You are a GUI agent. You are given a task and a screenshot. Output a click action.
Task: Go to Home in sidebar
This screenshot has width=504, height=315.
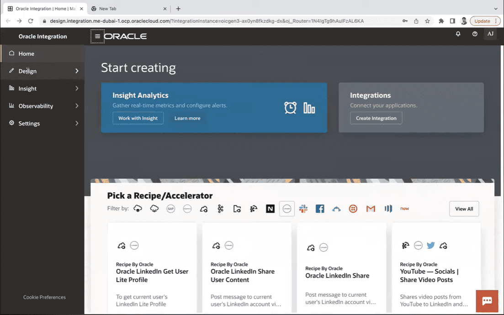(42, 53)
